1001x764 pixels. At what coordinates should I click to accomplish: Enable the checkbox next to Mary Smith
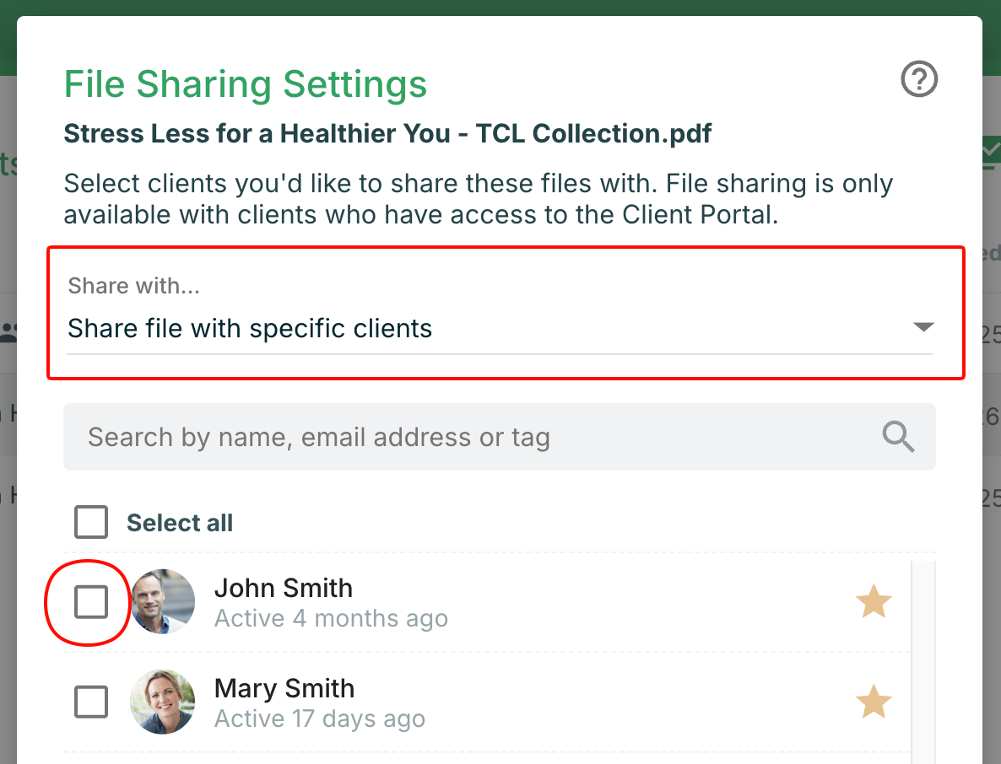point(91,702)
